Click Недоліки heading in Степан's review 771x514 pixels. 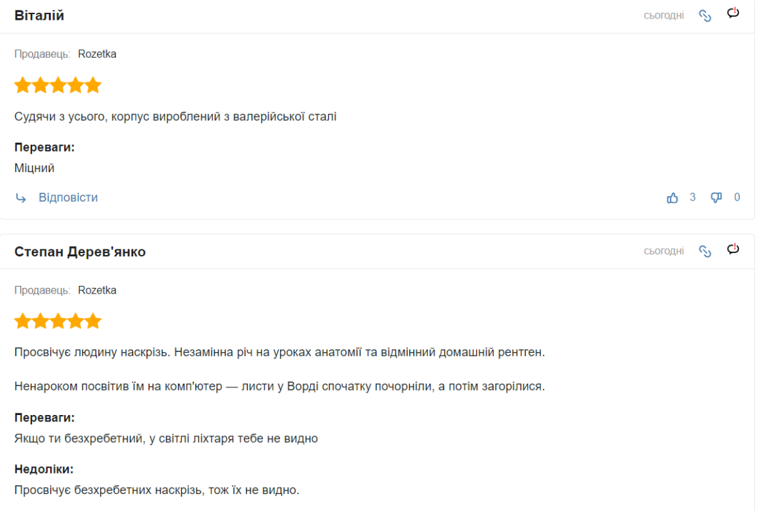coord(42,470)
